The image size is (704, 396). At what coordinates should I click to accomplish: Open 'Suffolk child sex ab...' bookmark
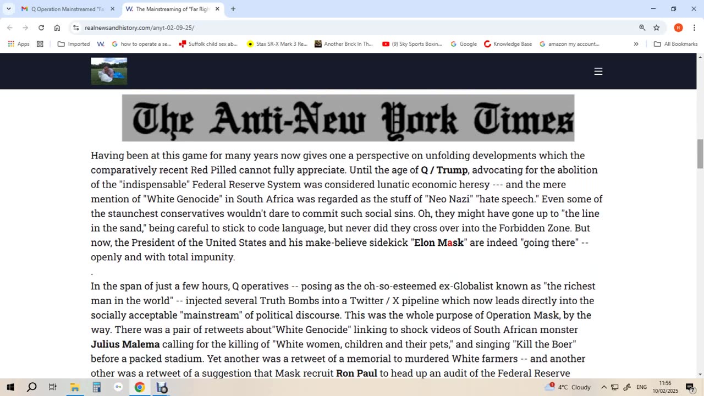208,44
